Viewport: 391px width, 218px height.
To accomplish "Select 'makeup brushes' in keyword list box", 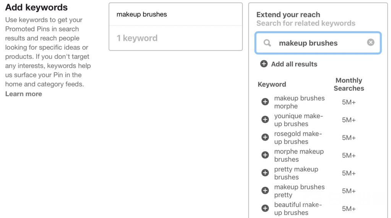I will tap(142, 14).
